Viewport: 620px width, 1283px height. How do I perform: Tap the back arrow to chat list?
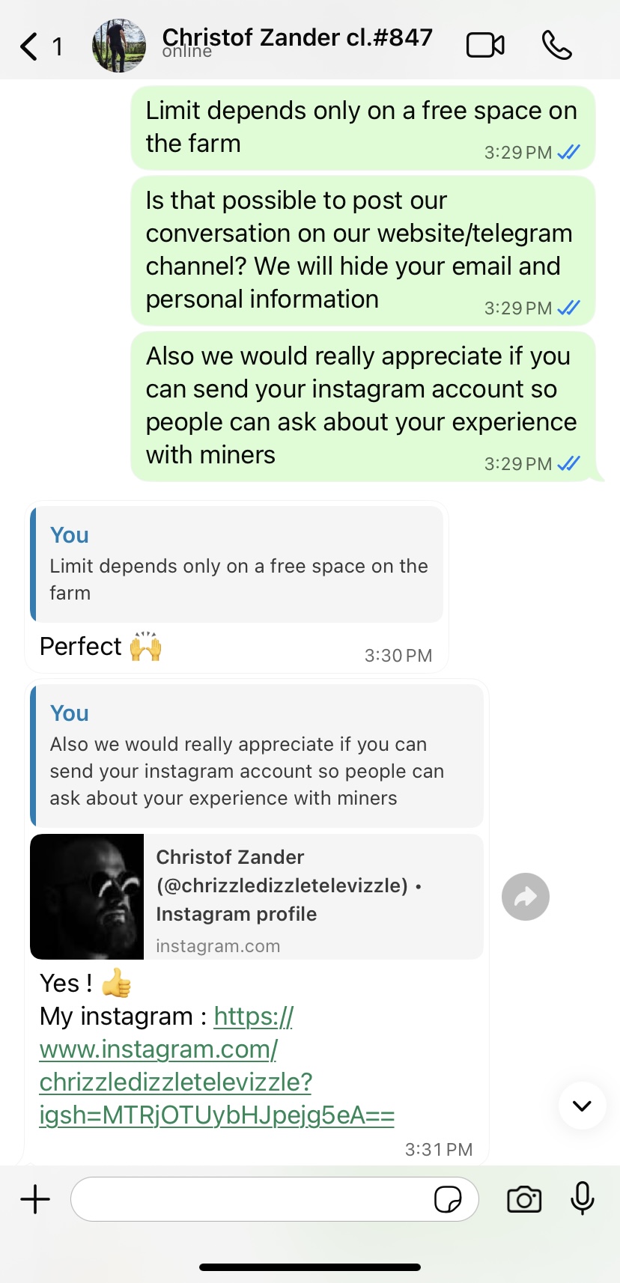point(30,46)
